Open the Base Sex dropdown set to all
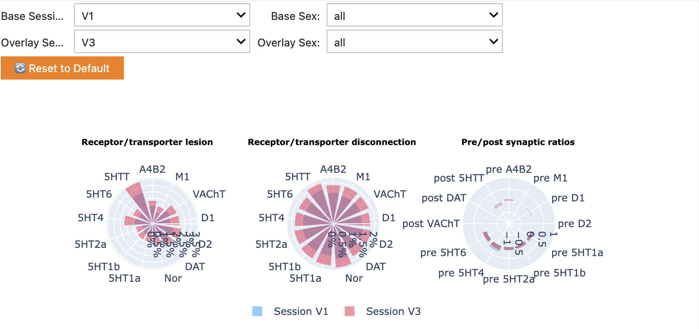Screen dimensions: 699x329 [414, 15]
